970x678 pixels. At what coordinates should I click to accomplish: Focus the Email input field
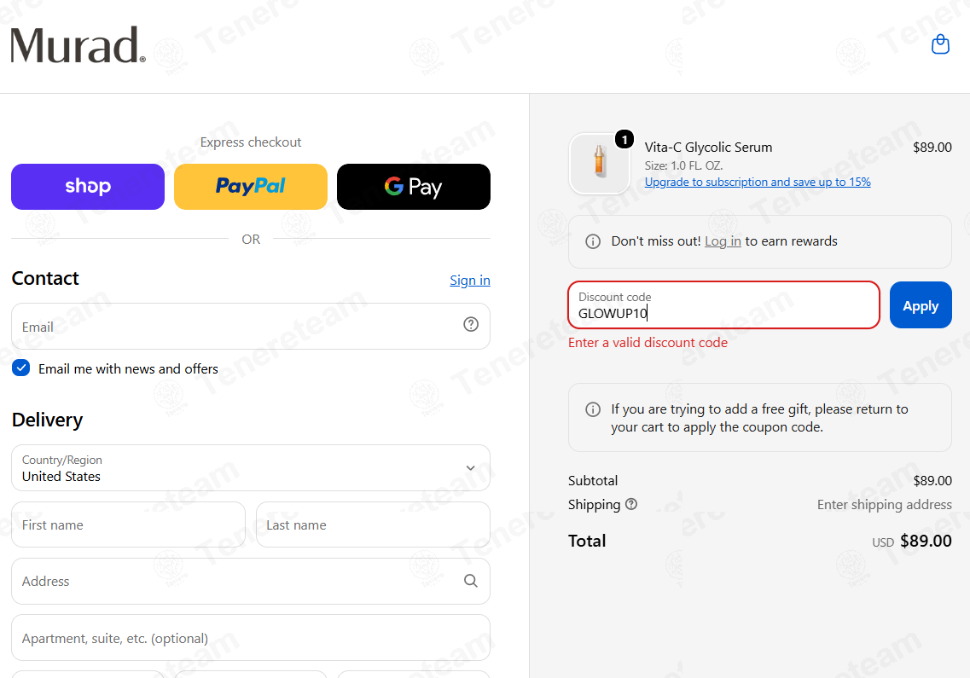click(x=251, y=326)
